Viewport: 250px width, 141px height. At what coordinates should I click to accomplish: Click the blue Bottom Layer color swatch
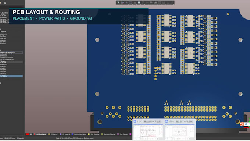pyautogui.click(x=72, y=134)
